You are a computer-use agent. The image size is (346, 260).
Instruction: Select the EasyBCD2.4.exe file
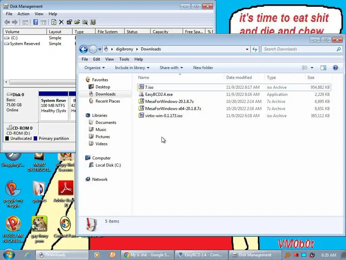coord(234,94)
